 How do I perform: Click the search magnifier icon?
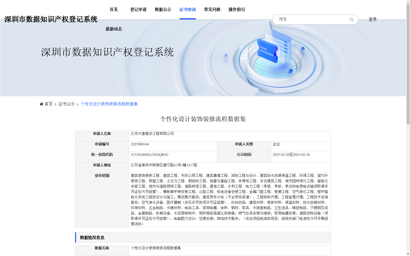coord(351,19)
